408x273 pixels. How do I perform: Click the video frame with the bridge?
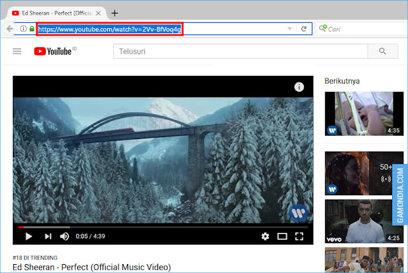[163, 160]
